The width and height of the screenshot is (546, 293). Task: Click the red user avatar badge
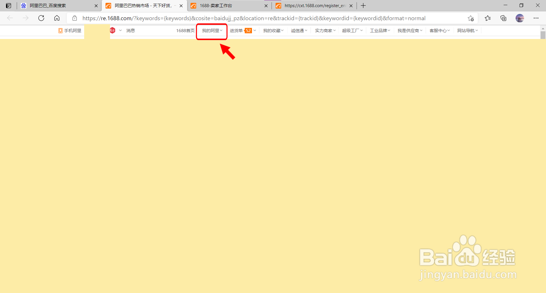point(113,30)
